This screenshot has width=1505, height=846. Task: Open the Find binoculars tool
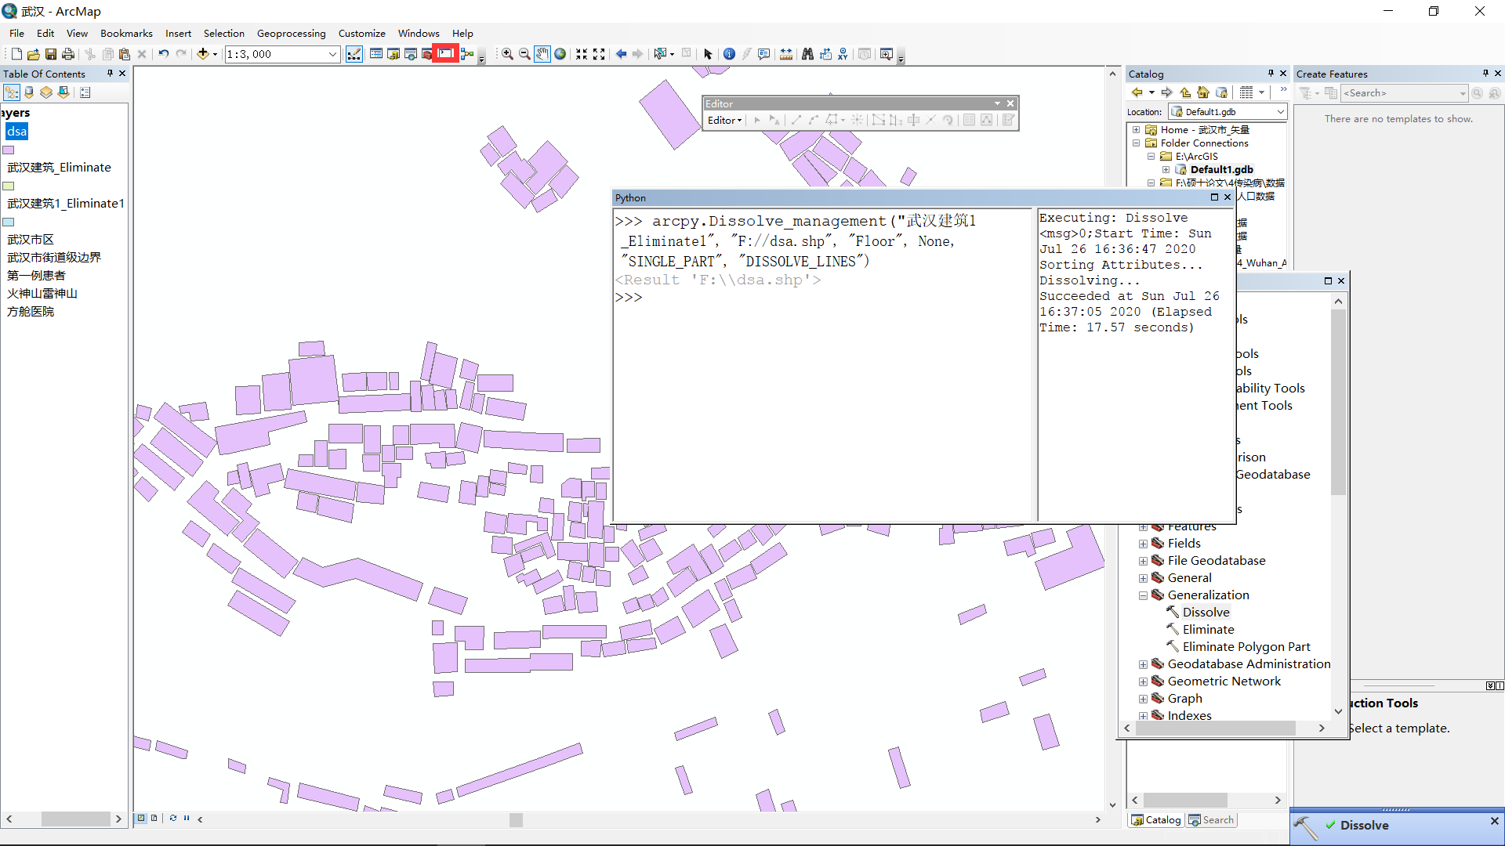(807, 54)
